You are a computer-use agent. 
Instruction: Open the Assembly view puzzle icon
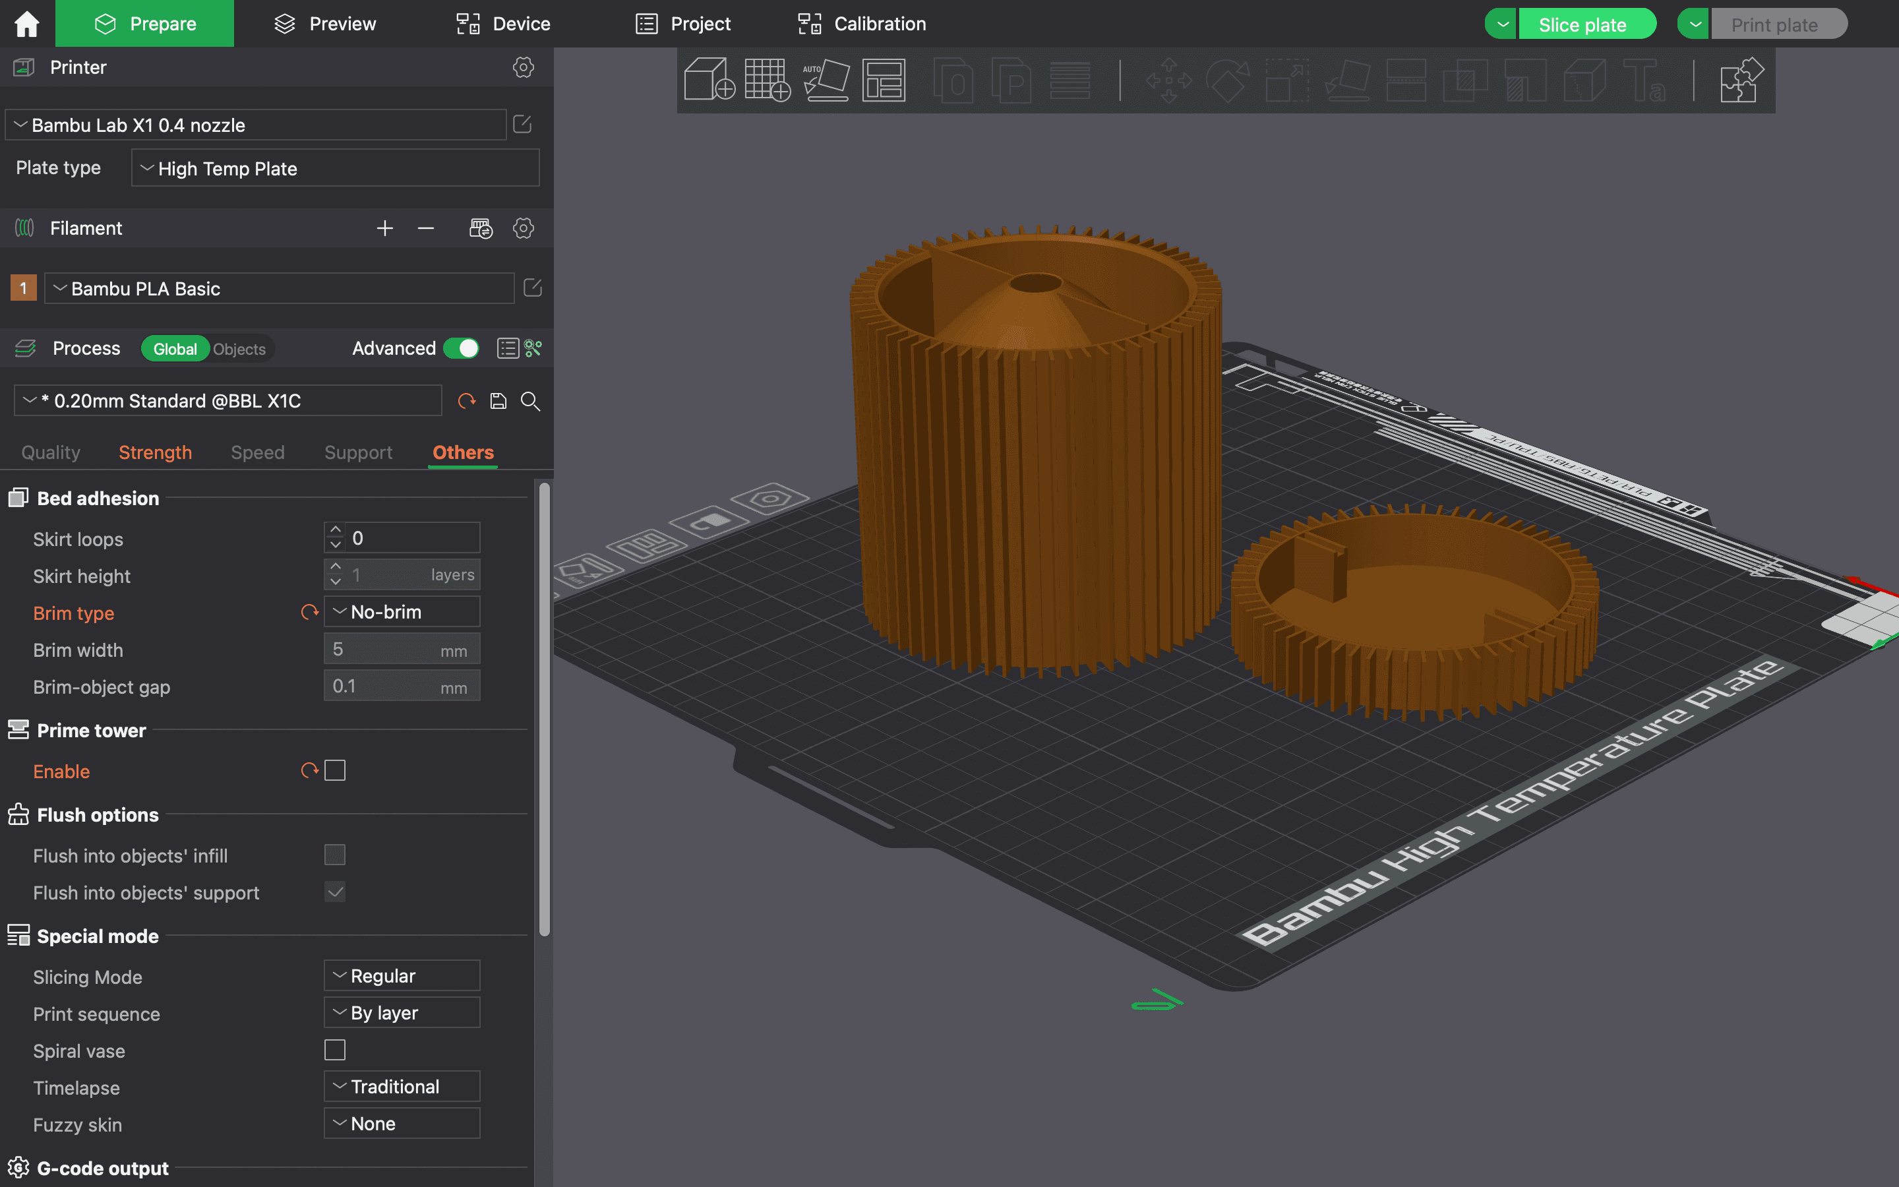1741,79
